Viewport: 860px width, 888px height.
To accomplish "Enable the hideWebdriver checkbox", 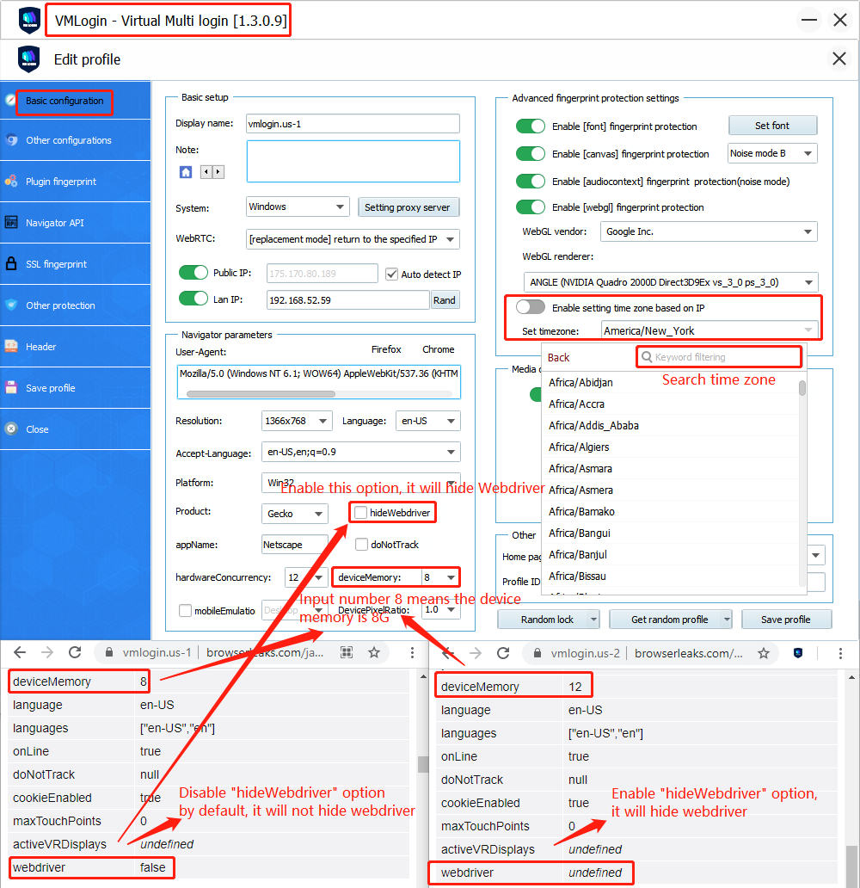I will pyautogui.click(x=361, y=514).
